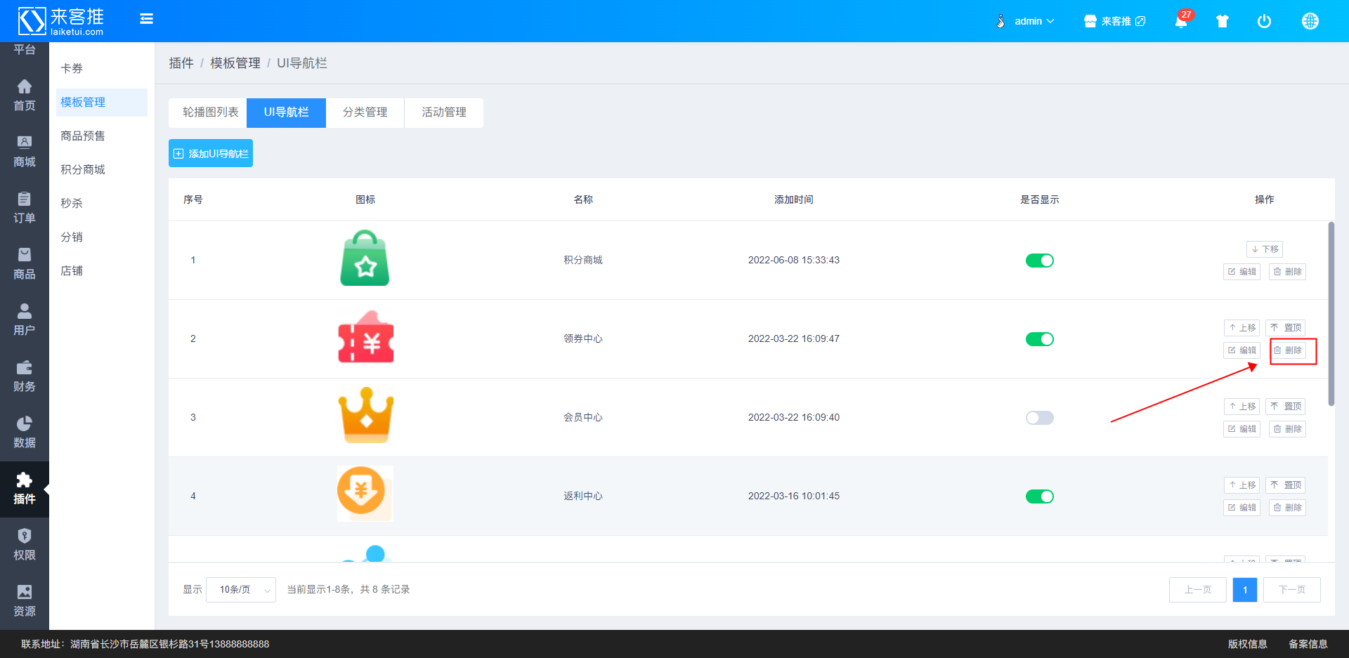Open 商品预售 submenu item
The height and width of the screenshot is (658, 1349).
point(102,136)
